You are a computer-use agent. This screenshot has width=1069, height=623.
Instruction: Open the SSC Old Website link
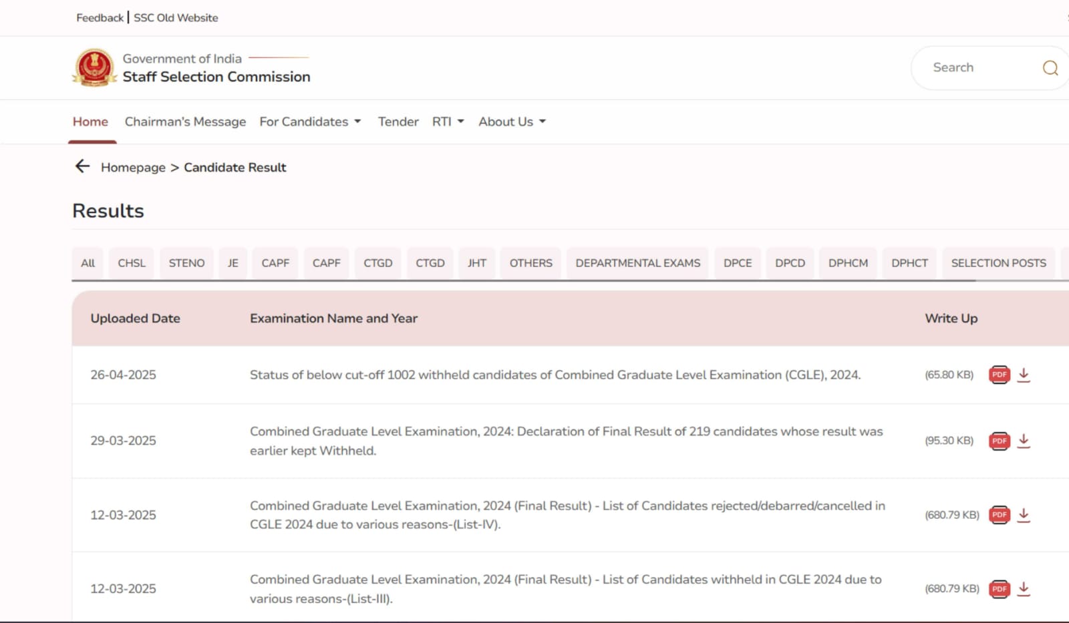pyautogui.click(x=176, y=17)
